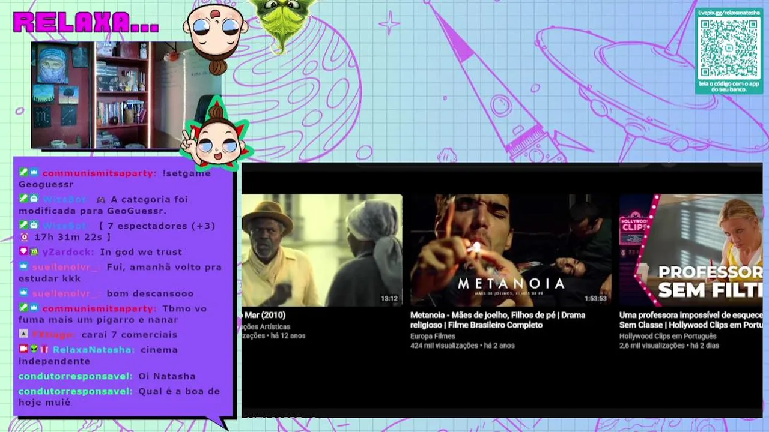This screenshot has height=432, width=769.
Task: Open the 'Professora Sem Filtro' thumbnail
Action: 691,250
